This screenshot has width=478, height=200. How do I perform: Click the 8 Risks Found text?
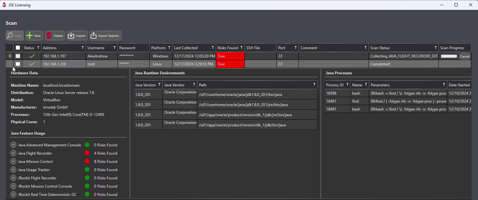(106, 162)
